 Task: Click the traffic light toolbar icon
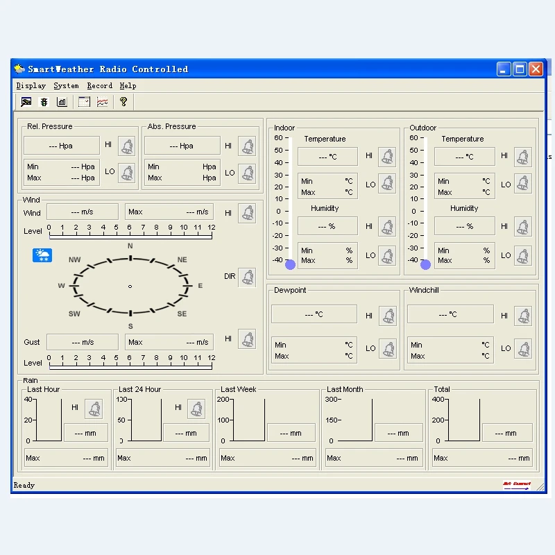tap(44, 102)
